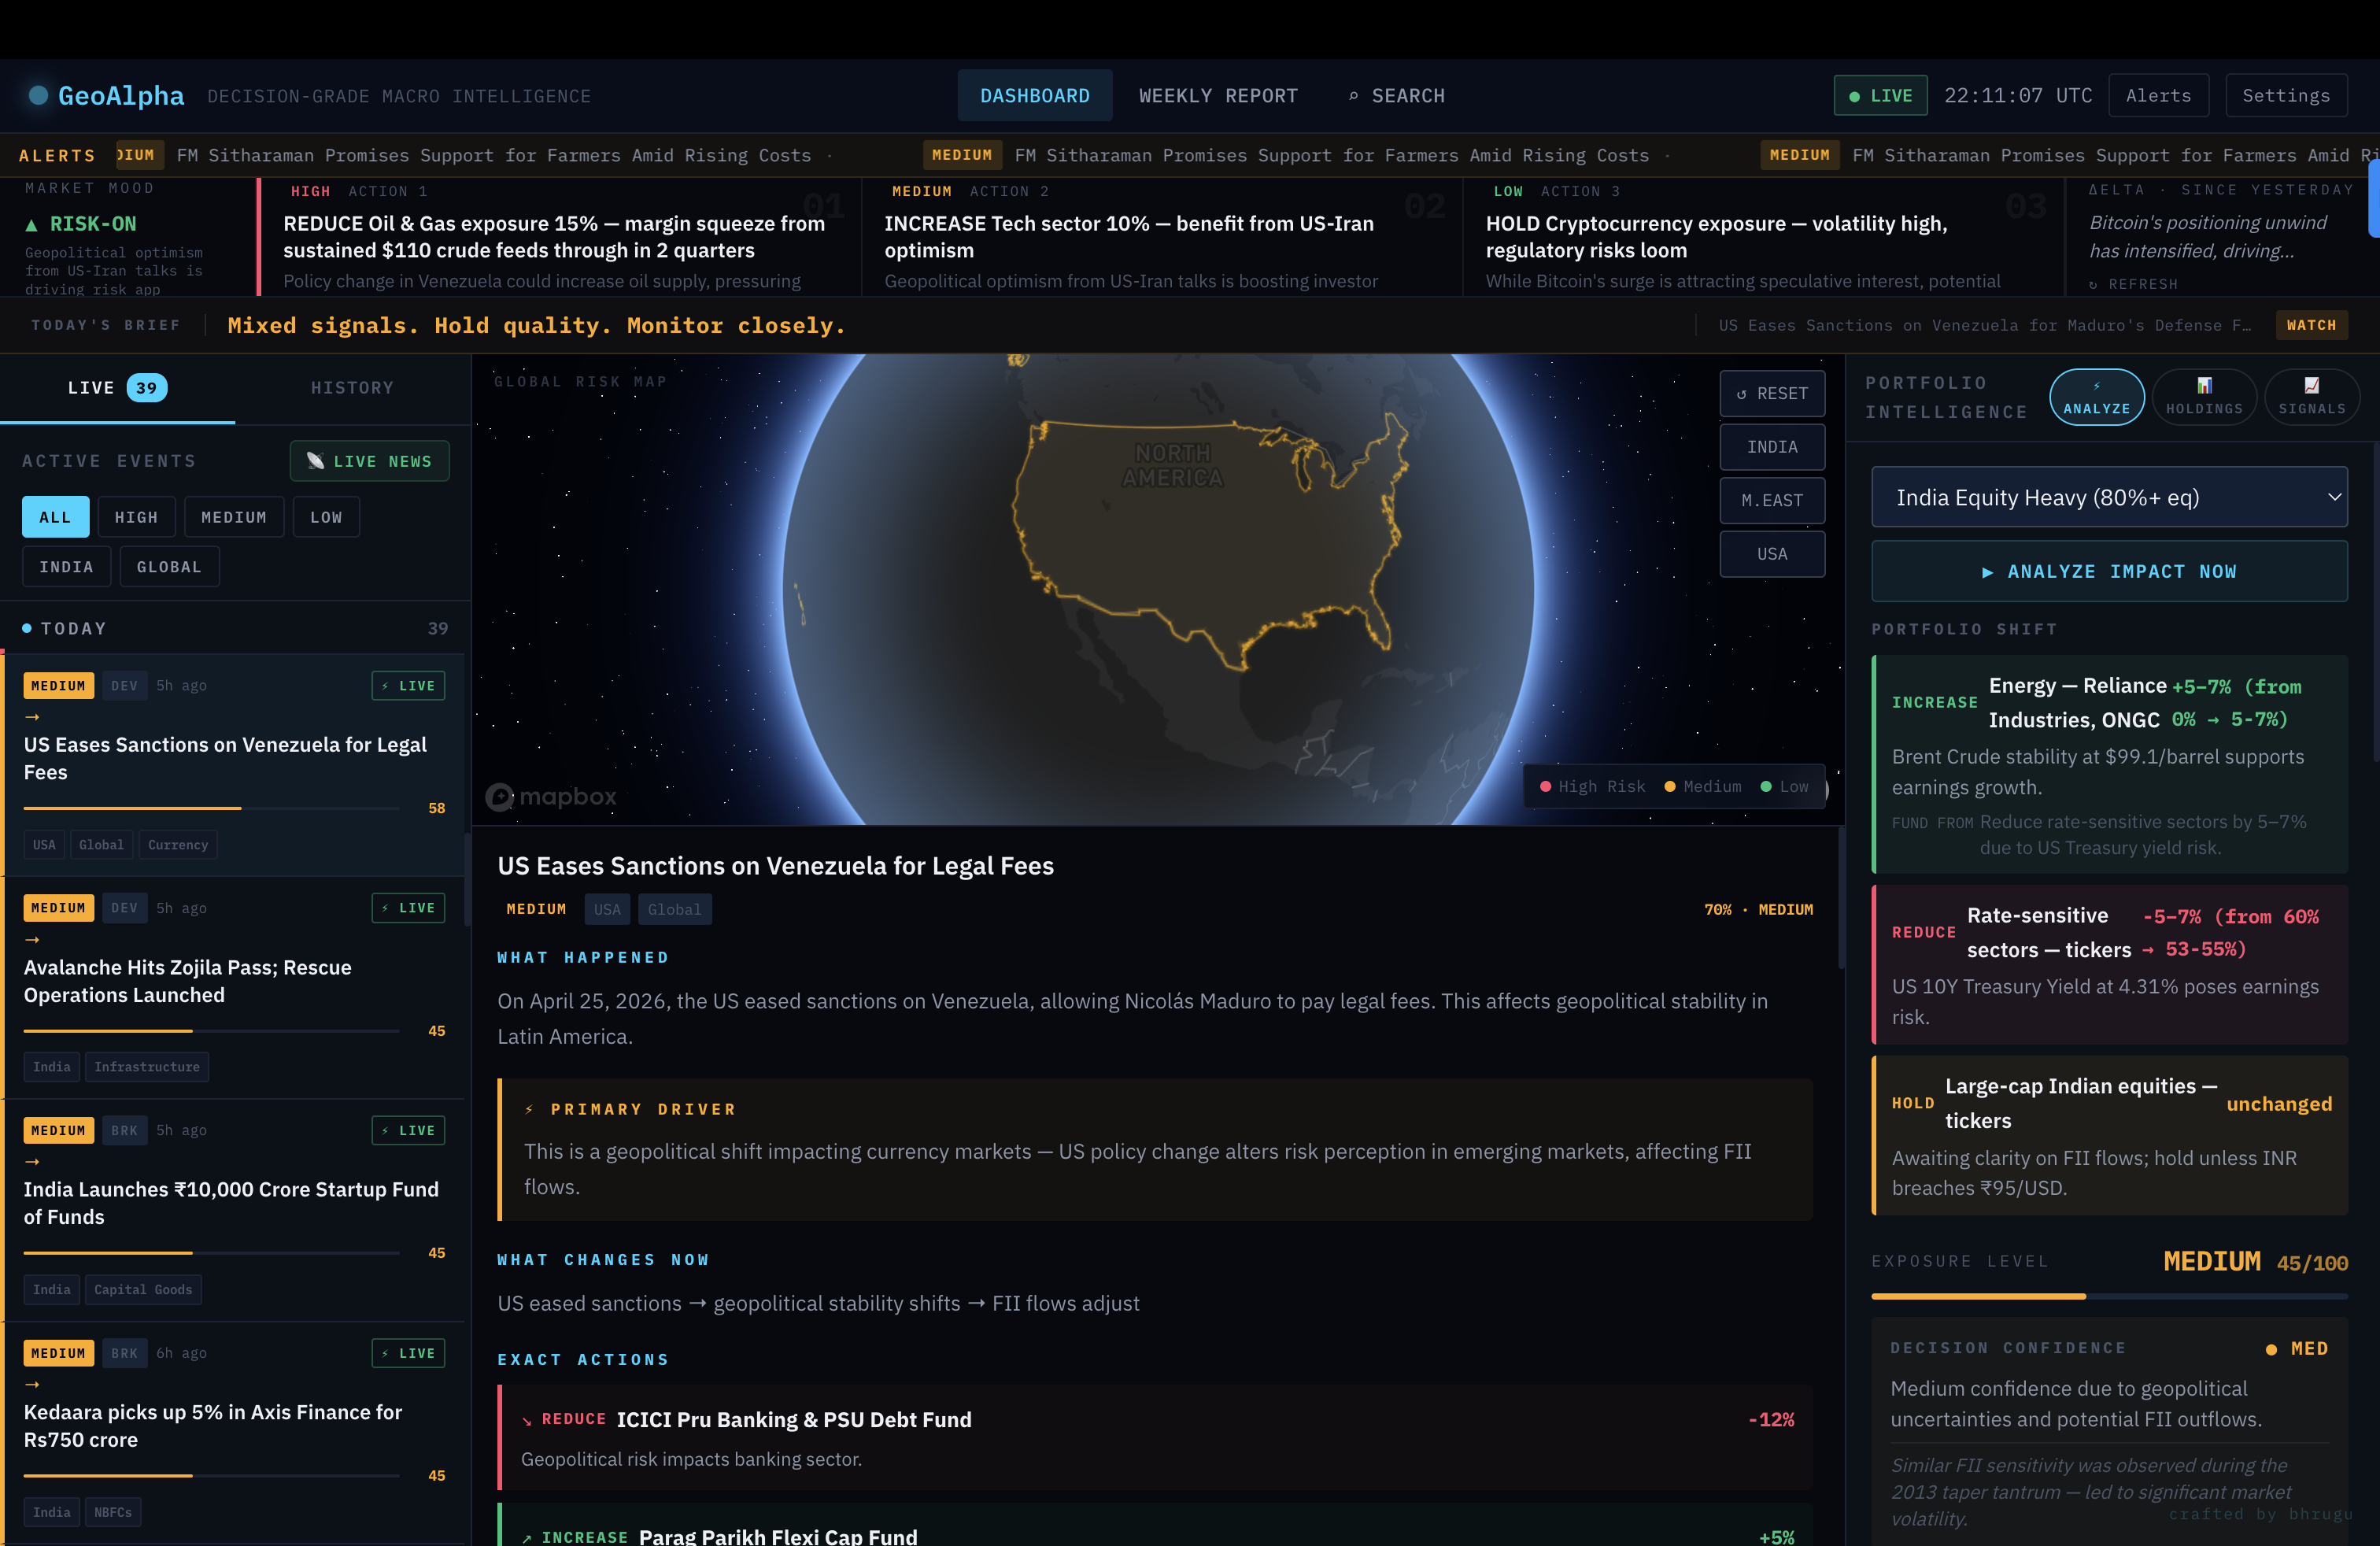Click the Capital Goods tag
2380x1546 pixels.
pyautogui.click(x=143, y=1289)
